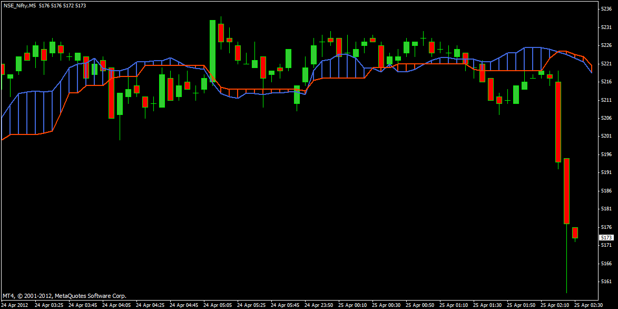
Task: Click the 24 Apr 05:25 time label
Action: [x=252, y=305]
